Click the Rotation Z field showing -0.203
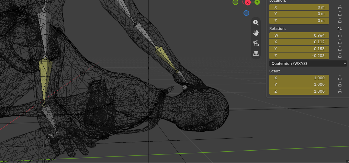Screen dimensions: 349x163 point(299,55)
